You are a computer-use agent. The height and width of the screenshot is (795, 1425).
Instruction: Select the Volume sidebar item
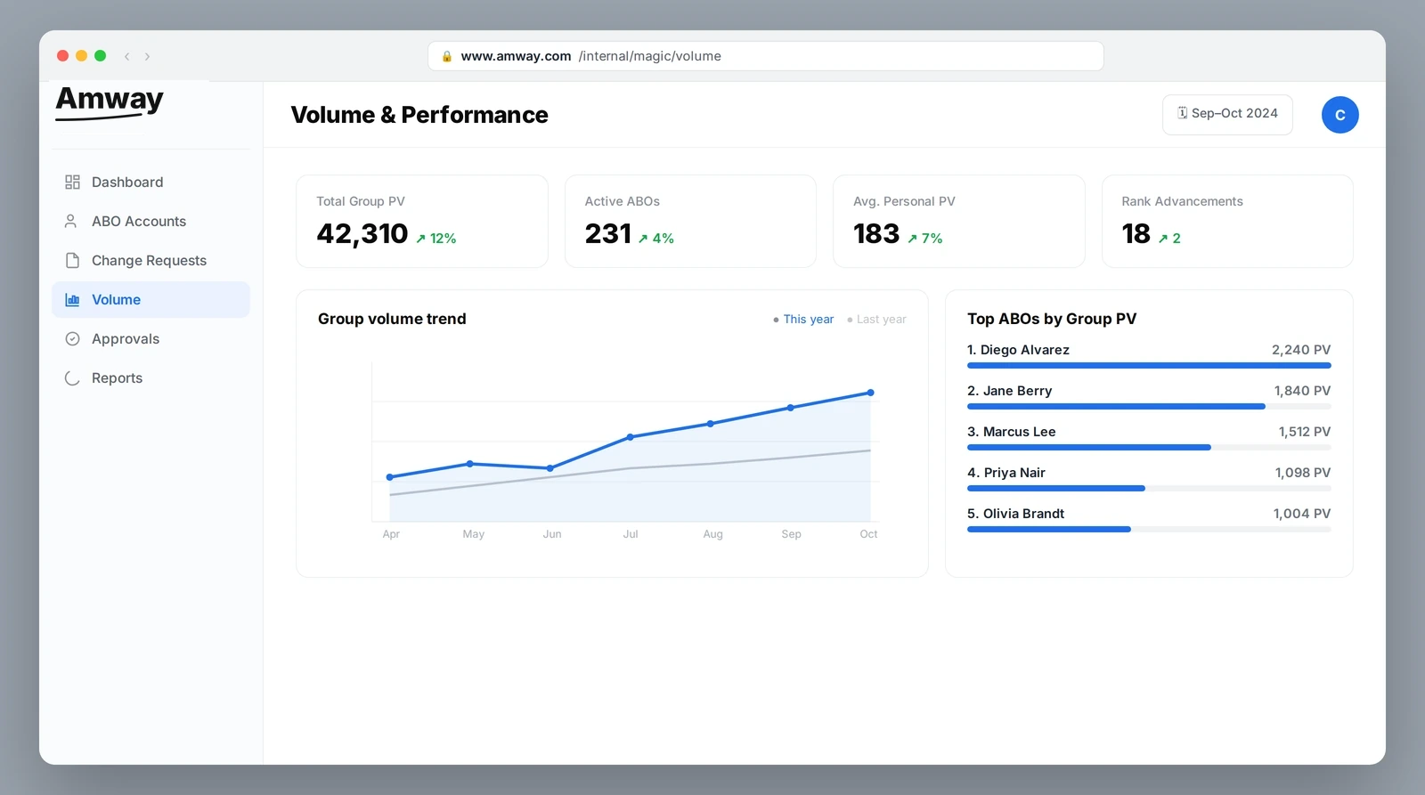(x=151, y=300)
